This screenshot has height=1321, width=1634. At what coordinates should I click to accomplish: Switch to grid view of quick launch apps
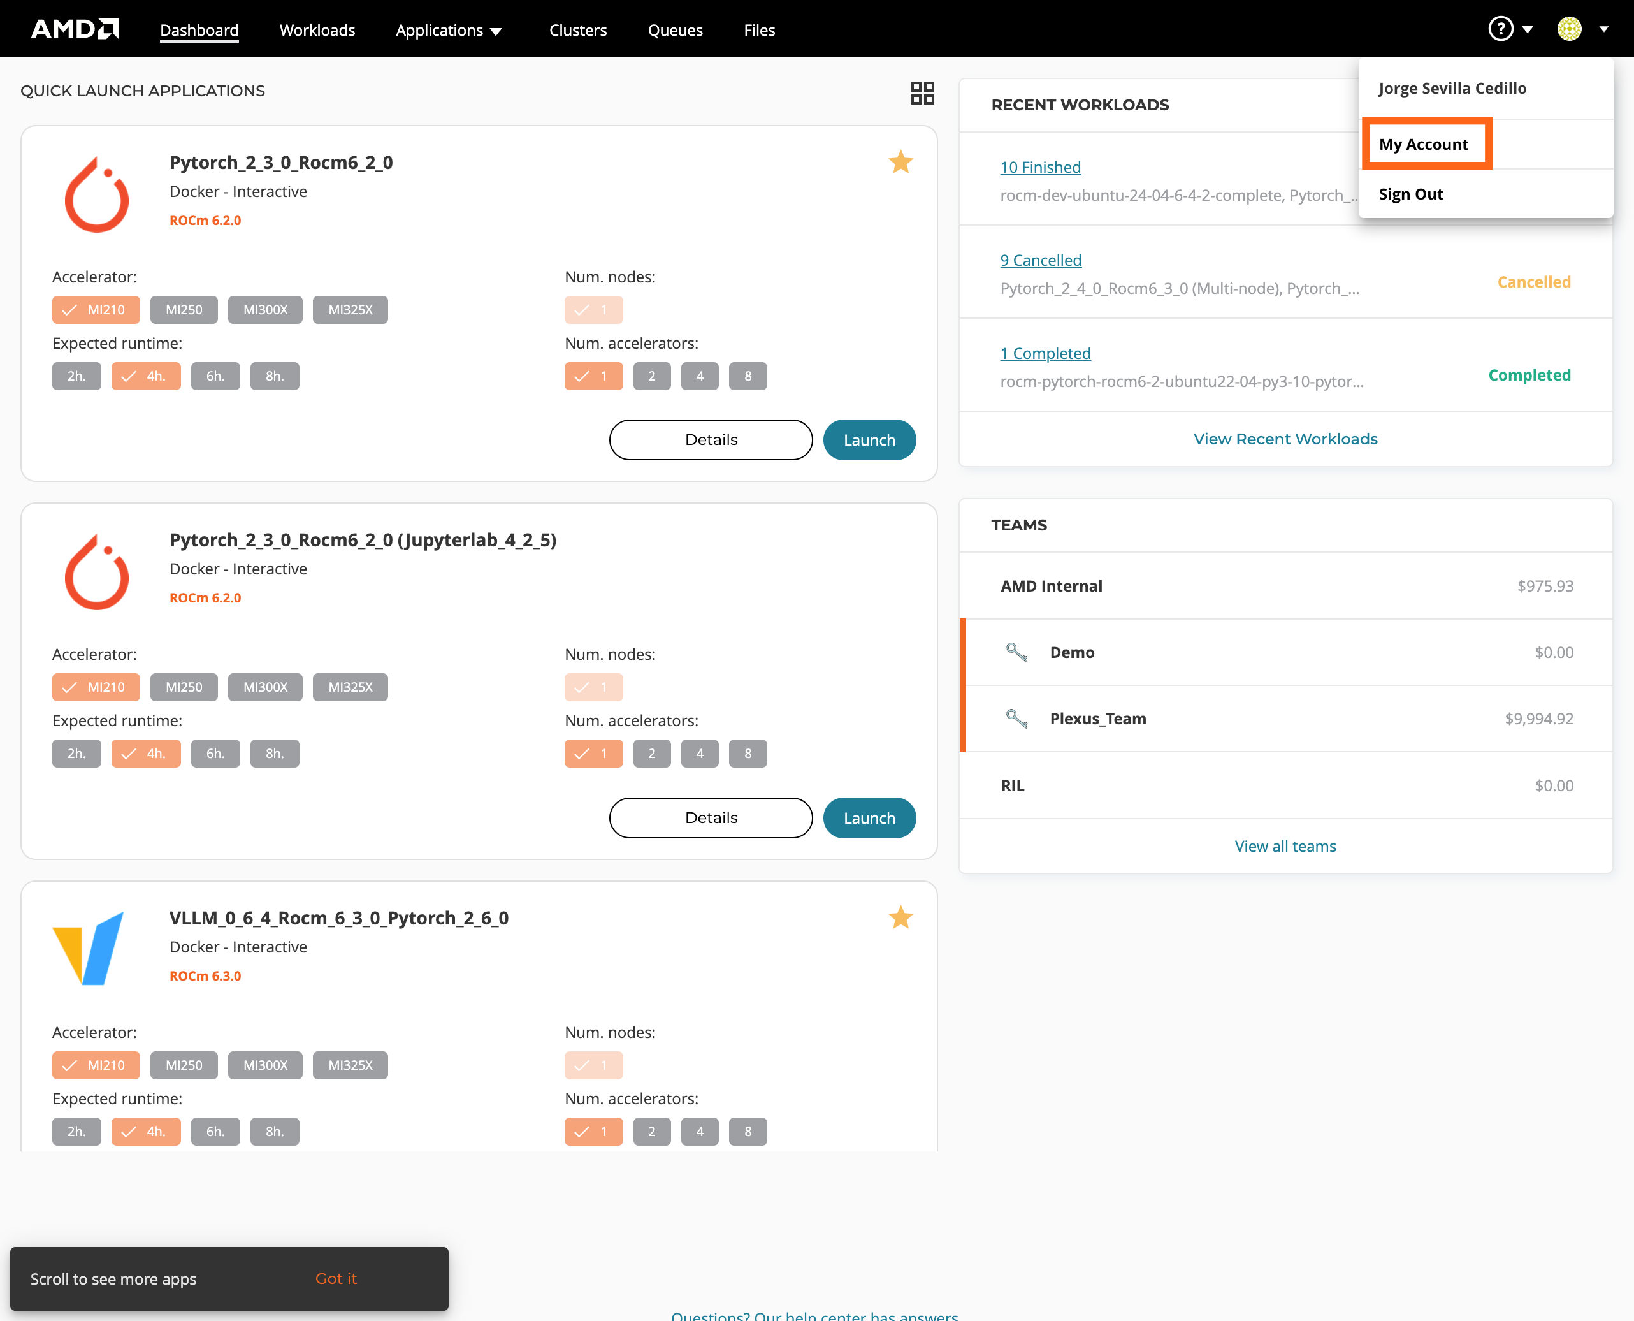point(922,93)
